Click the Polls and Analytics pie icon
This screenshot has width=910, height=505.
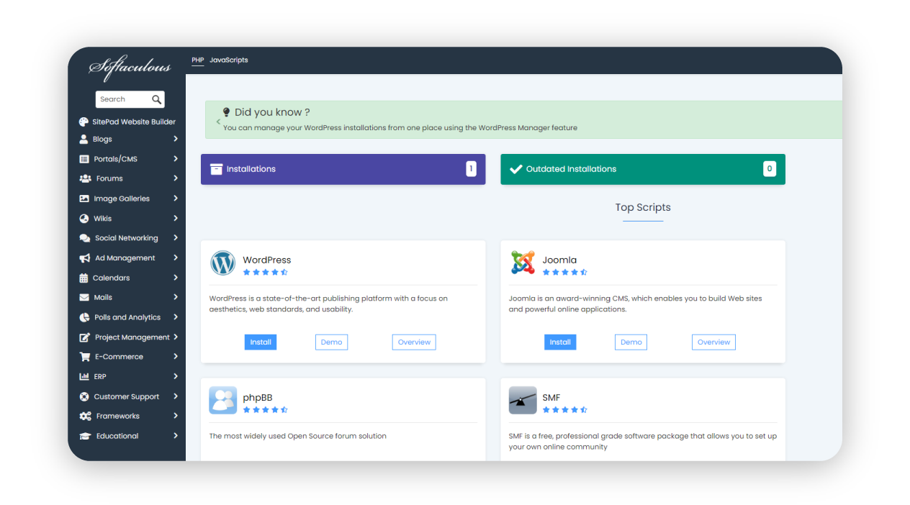pos(84,317)
